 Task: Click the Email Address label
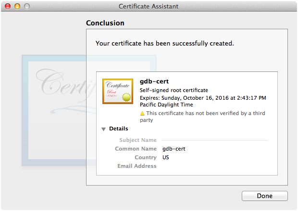point(137,166)
